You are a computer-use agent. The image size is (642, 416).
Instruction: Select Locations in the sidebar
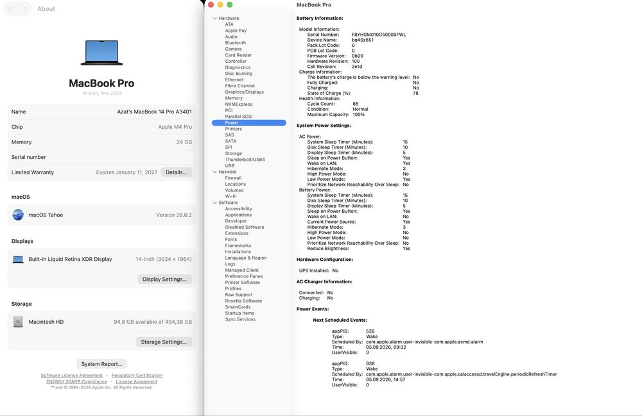tap(235, 185)
